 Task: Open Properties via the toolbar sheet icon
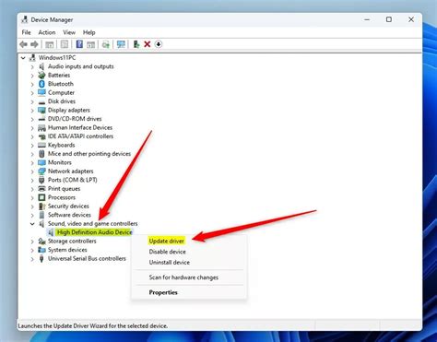tap(65, 44)
